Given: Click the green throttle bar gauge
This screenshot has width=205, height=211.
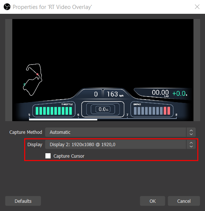Looking at the screenshot, I should 54,111.
